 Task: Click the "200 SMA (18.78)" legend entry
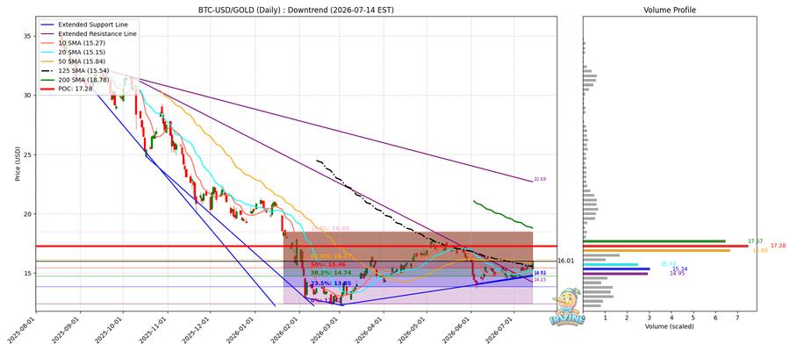74,80
